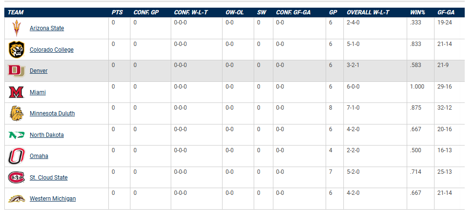This screenshot has width=470, height=214.
Task: Click the North Dakota ND logo
Action: coord(17,135)
